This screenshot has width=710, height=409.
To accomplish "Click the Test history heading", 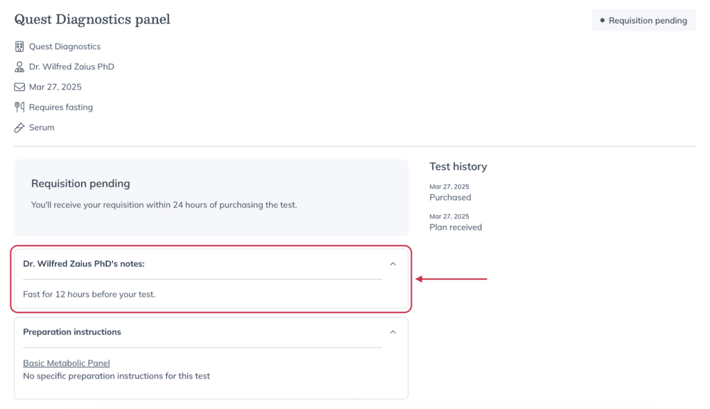I will 458,166.
